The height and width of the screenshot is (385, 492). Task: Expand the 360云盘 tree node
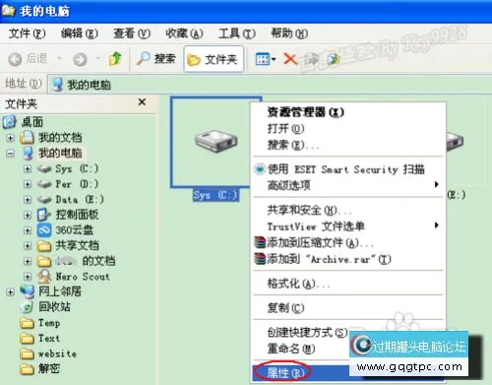(x=28, y=230)
